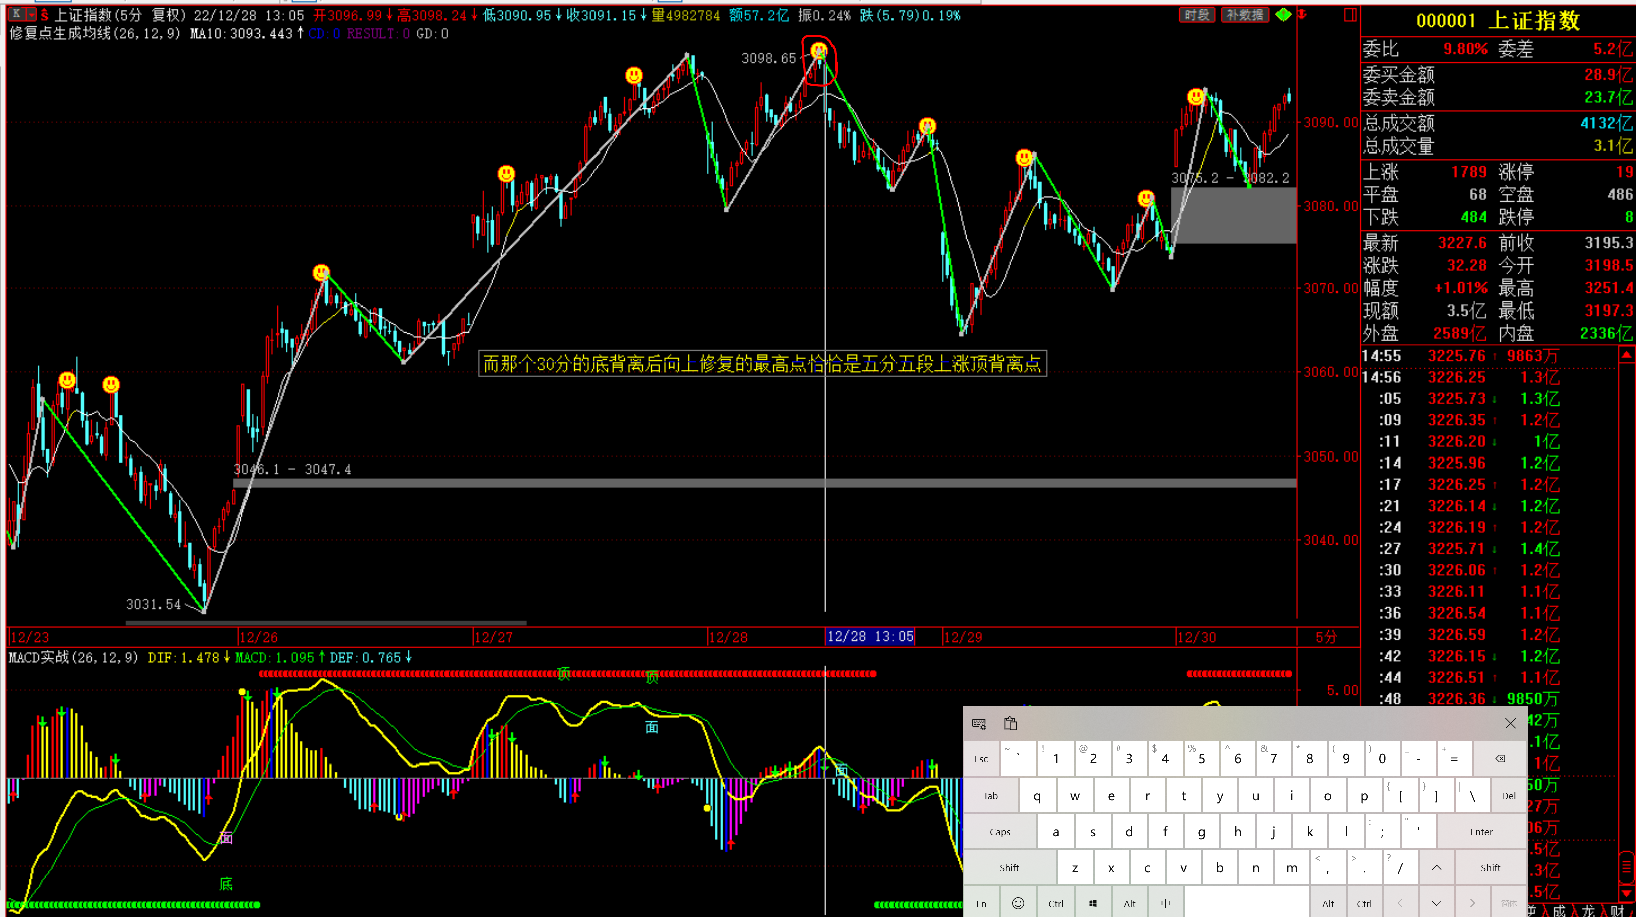Click the 12/28 13:05 time label on axis

[x=869, y=636]
